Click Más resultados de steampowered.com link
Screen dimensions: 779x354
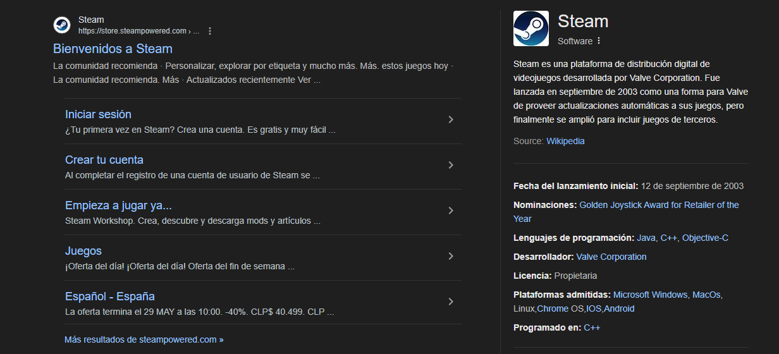[x=144, y=339]
